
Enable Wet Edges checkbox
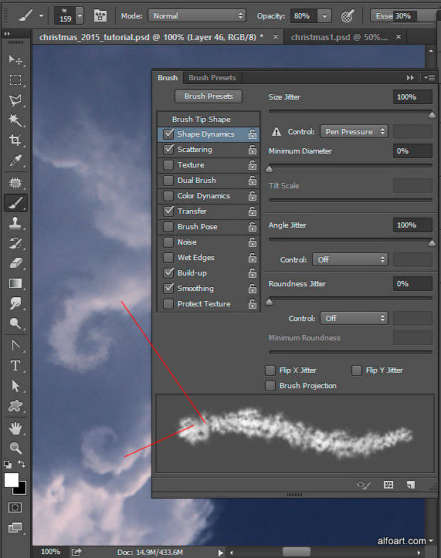click(x=168, y=258)
